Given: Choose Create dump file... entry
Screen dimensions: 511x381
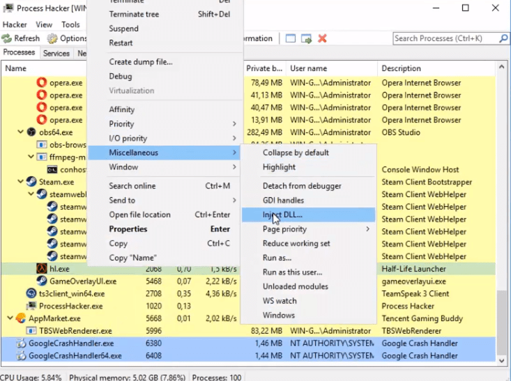Looking at the screenshot, I should 165,62.
